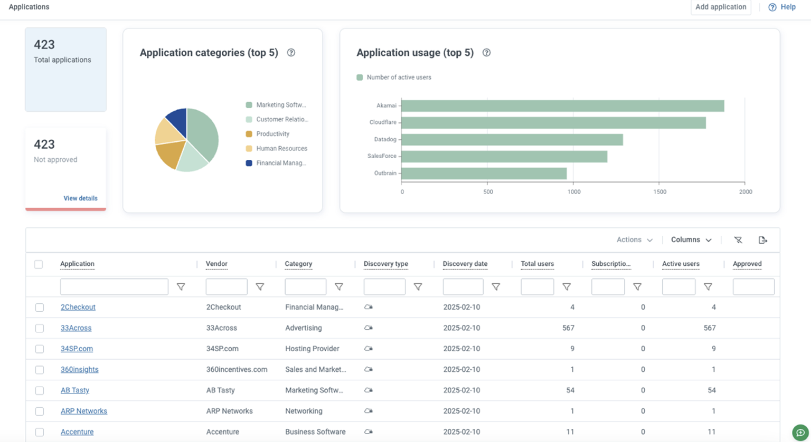The image size is (811, 442).
Task: Check the 360insights row checkbox
Action: coord(40,370)
